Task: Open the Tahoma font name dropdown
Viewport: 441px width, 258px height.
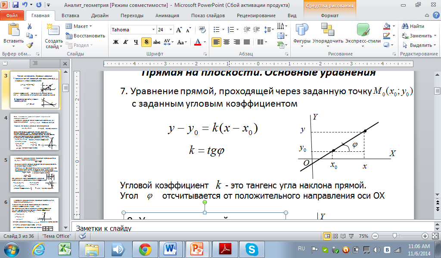Action: (153, 30)
